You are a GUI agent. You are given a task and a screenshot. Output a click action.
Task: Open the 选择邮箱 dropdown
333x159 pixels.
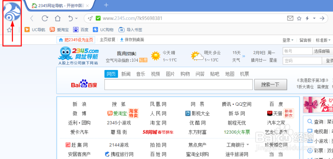click(323, 51)
